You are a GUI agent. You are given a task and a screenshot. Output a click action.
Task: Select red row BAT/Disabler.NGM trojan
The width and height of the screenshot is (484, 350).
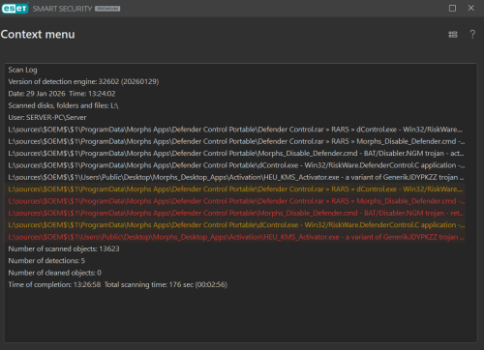coord(236,213)
